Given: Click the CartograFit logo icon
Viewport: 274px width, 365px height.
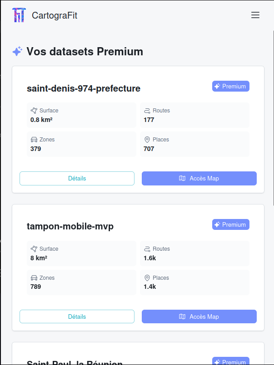Looking at the screenshot, I should pyautogui.click(x=18, y=15).
